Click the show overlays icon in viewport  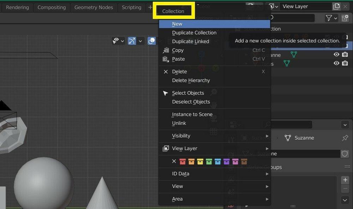pos(151,41)
